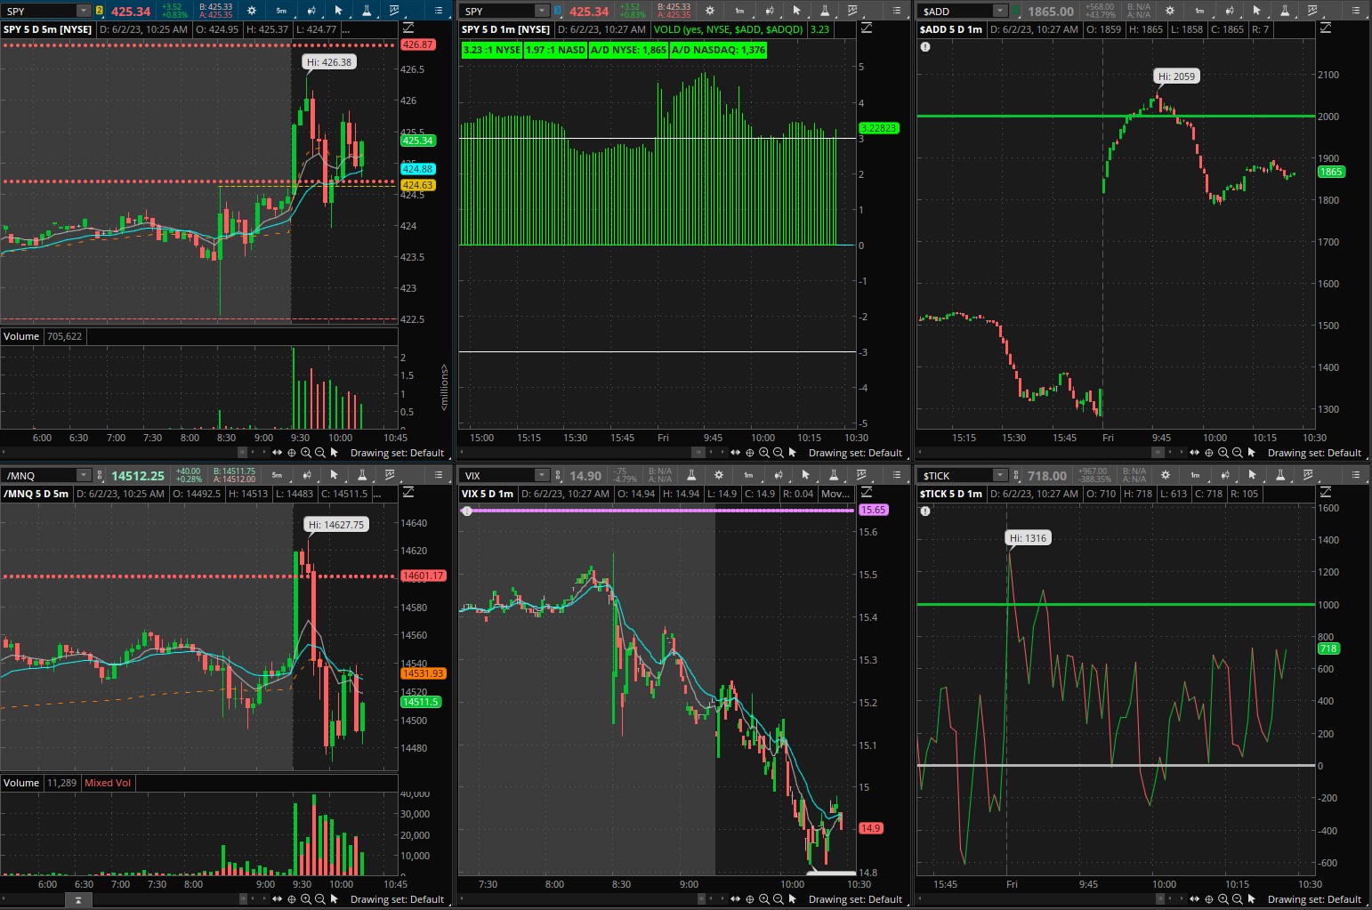Toggle price axis scale icon on /MNQ chart
1372x910 pixels.
click(x=408, y=493)
